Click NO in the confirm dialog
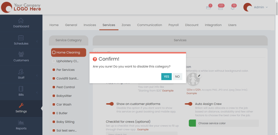 coord(177,77)
